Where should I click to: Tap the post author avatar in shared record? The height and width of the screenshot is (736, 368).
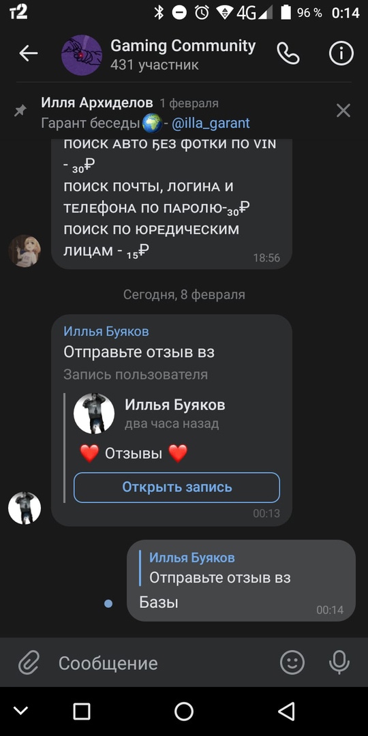pos(94,414)
